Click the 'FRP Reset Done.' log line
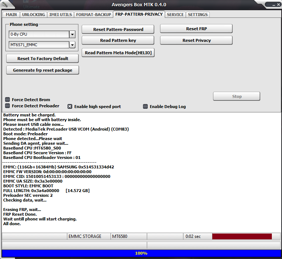The image size is (282, 259). [20, 214]
